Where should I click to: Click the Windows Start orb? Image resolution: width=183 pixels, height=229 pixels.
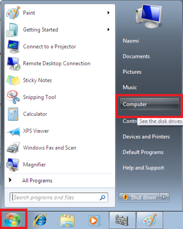pyautogui.click(x=12, y=220)
